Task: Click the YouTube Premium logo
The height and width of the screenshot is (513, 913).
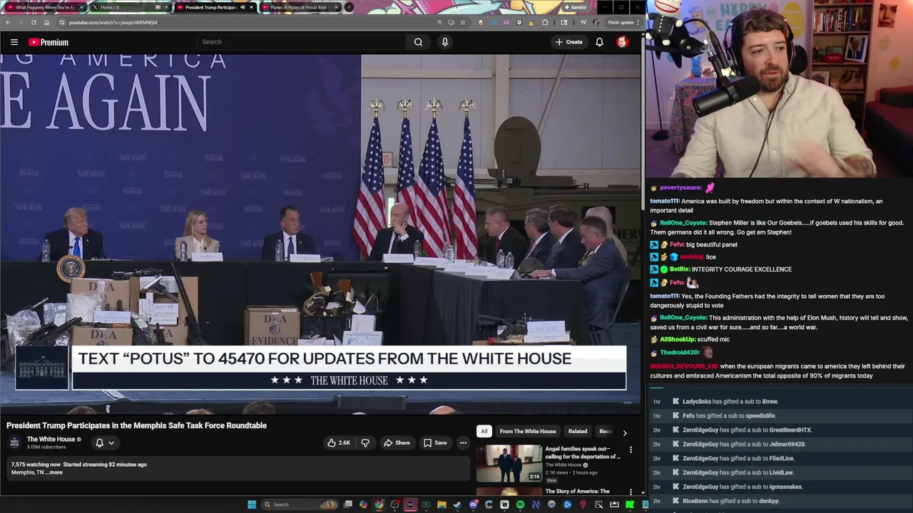Action: click(49, 42)
